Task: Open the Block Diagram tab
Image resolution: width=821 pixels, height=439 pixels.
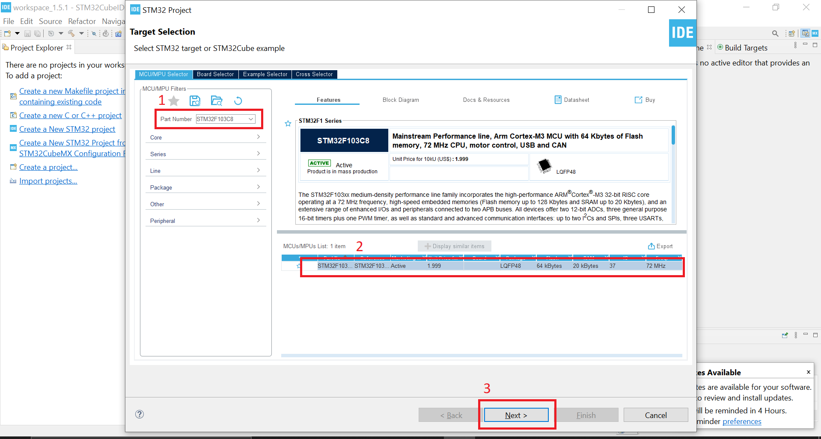Action: click(x=401, y=100)
